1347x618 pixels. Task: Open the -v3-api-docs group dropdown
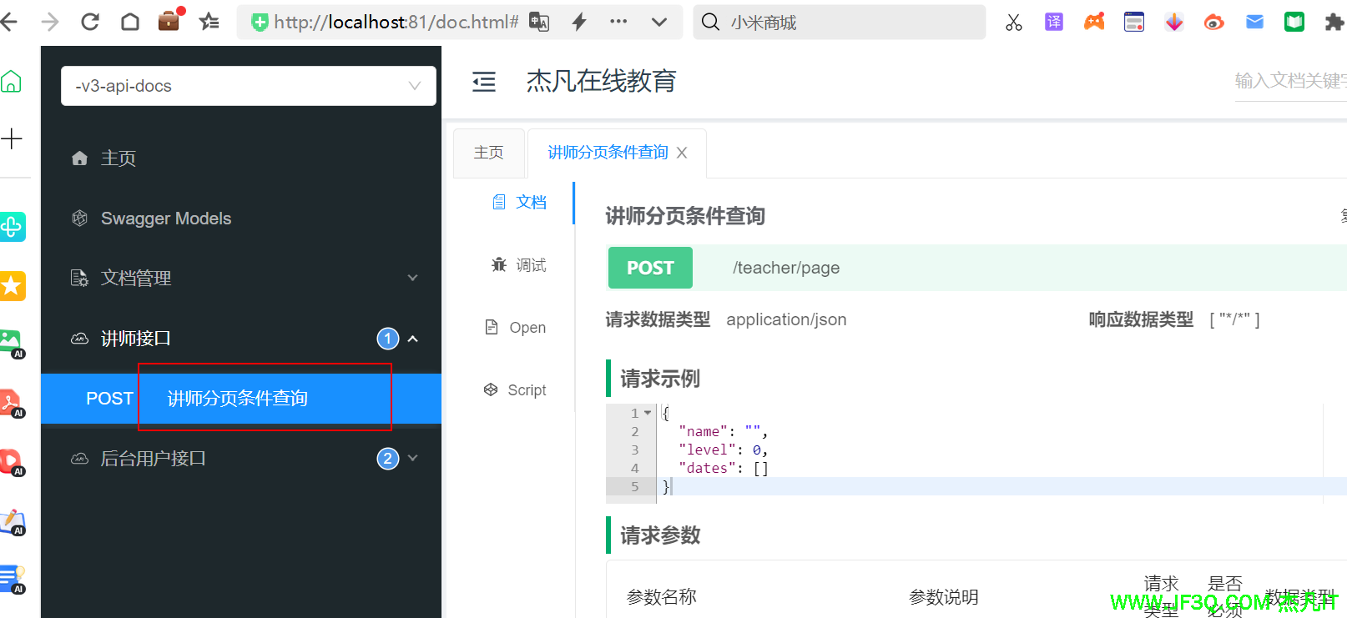[248, 86]
